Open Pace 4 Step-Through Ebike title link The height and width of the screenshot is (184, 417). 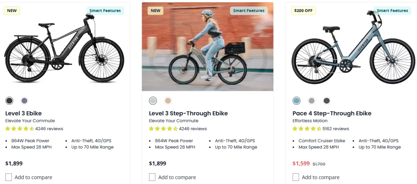pos(332,113)
